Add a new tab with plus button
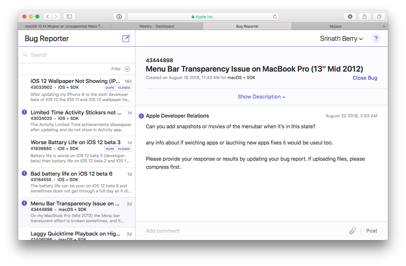This screenshot has height=266, width=406. click(384, 26)
